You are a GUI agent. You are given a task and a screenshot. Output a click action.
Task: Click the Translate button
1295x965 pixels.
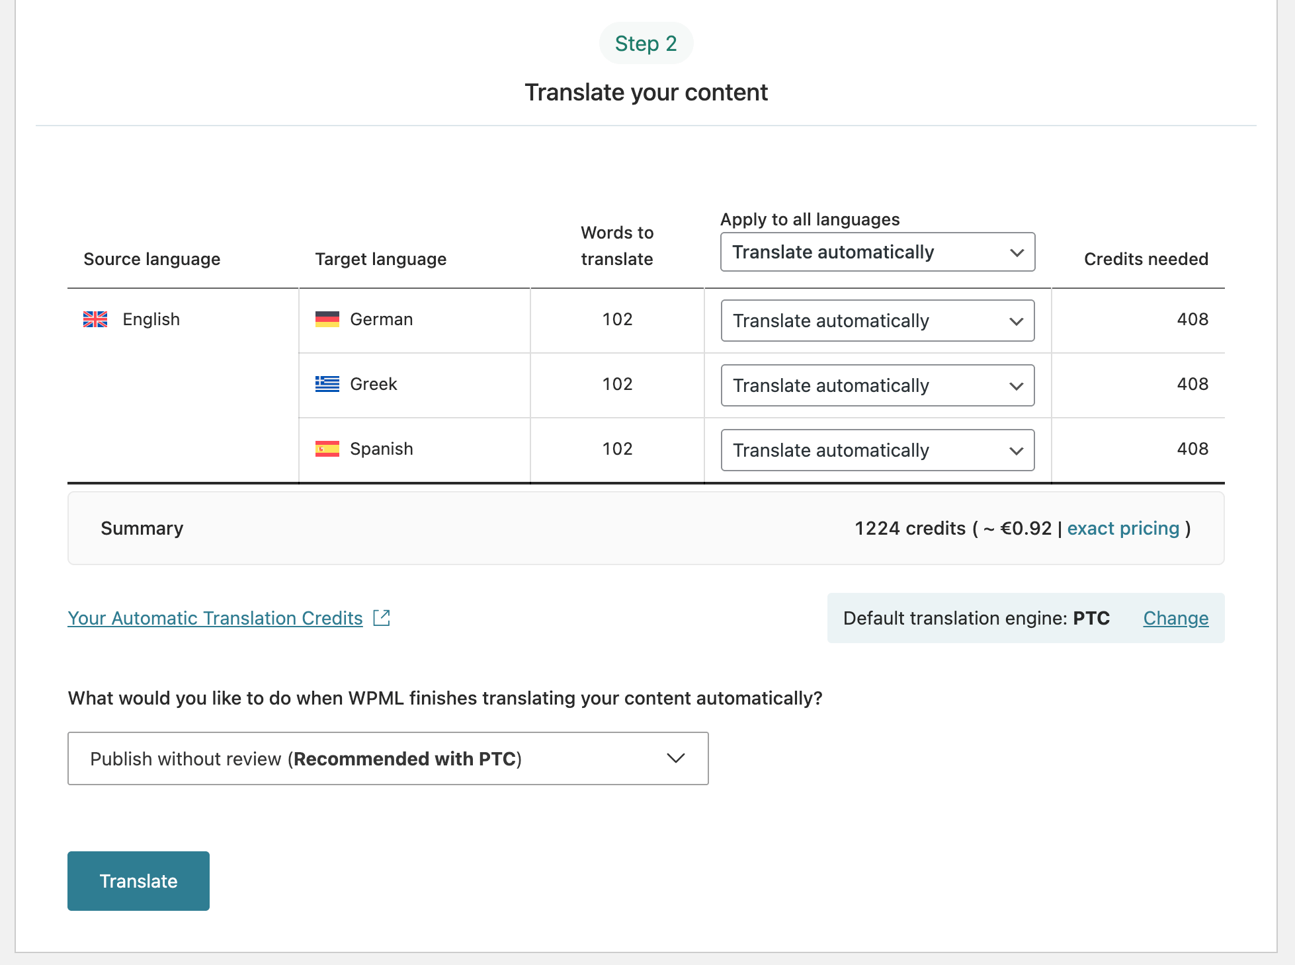[138, 881]
